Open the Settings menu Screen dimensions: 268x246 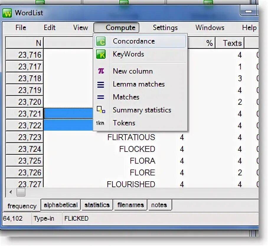point(165,28)
